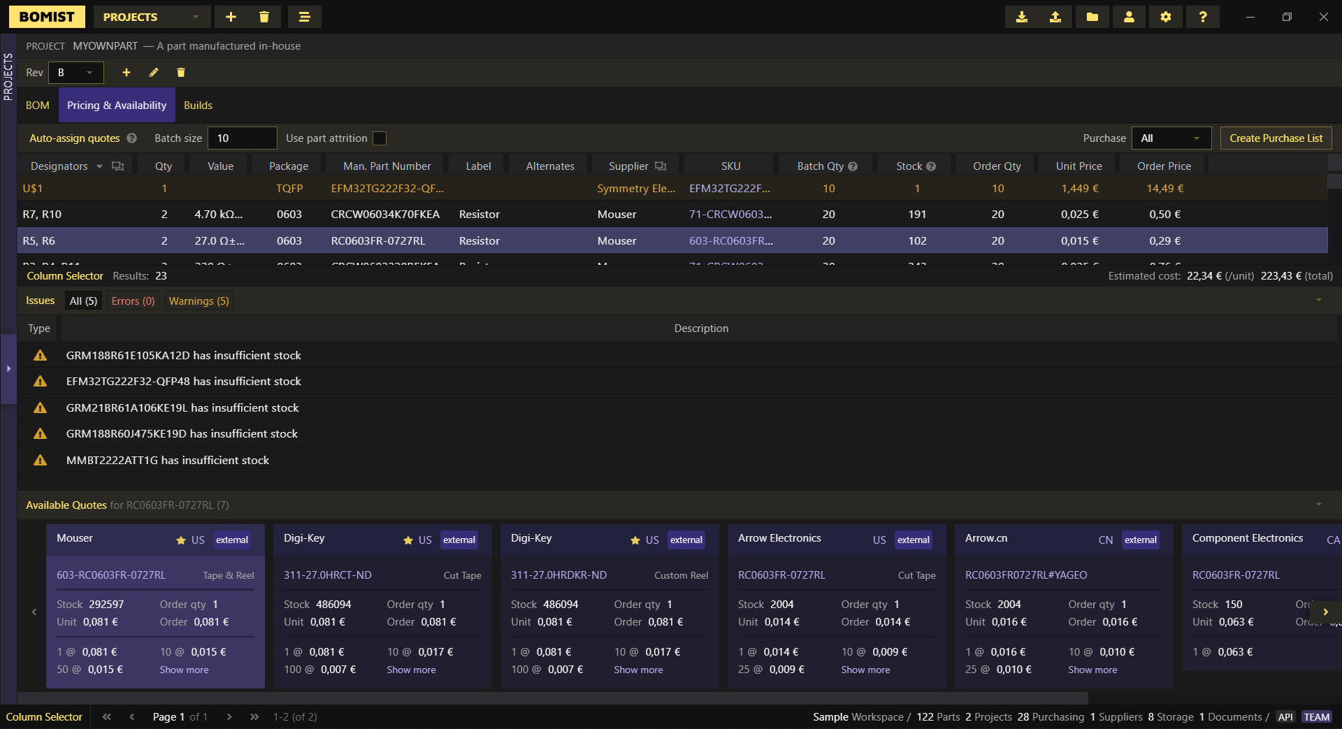Open Column Selector above the issues
Viewport: 1342px width, 729px height.
(65, 276)
